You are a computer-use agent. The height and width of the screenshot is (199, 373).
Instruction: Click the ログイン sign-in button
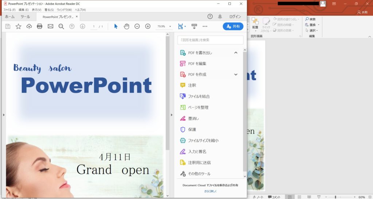(235, 17)
